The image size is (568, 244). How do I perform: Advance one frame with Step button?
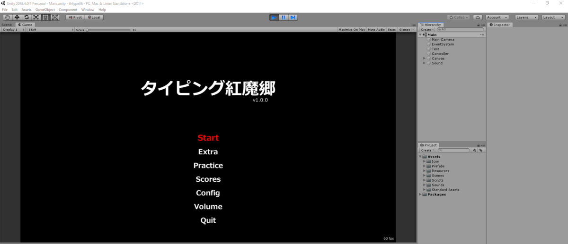coord(293,17)
